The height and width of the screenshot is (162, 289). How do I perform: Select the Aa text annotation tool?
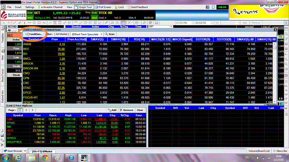(x=44, y=23)
